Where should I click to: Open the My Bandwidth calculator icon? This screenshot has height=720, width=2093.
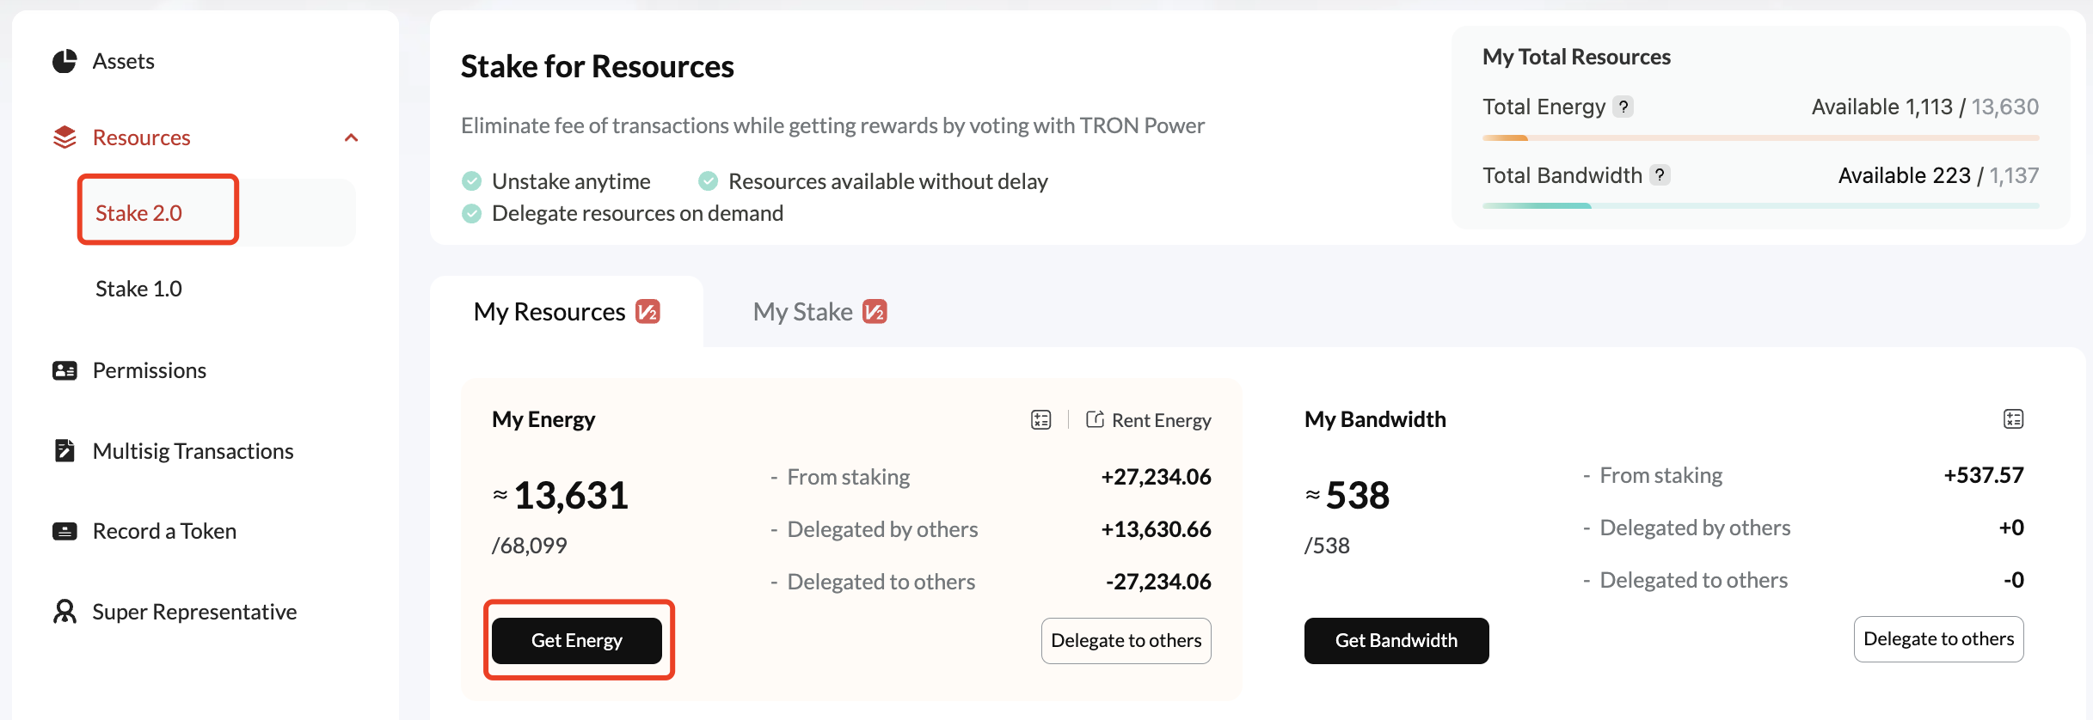(2013, 419)
